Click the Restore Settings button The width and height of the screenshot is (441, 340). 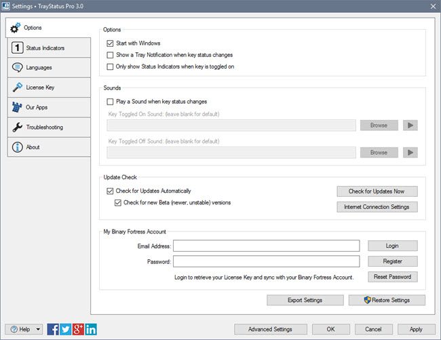387,301
